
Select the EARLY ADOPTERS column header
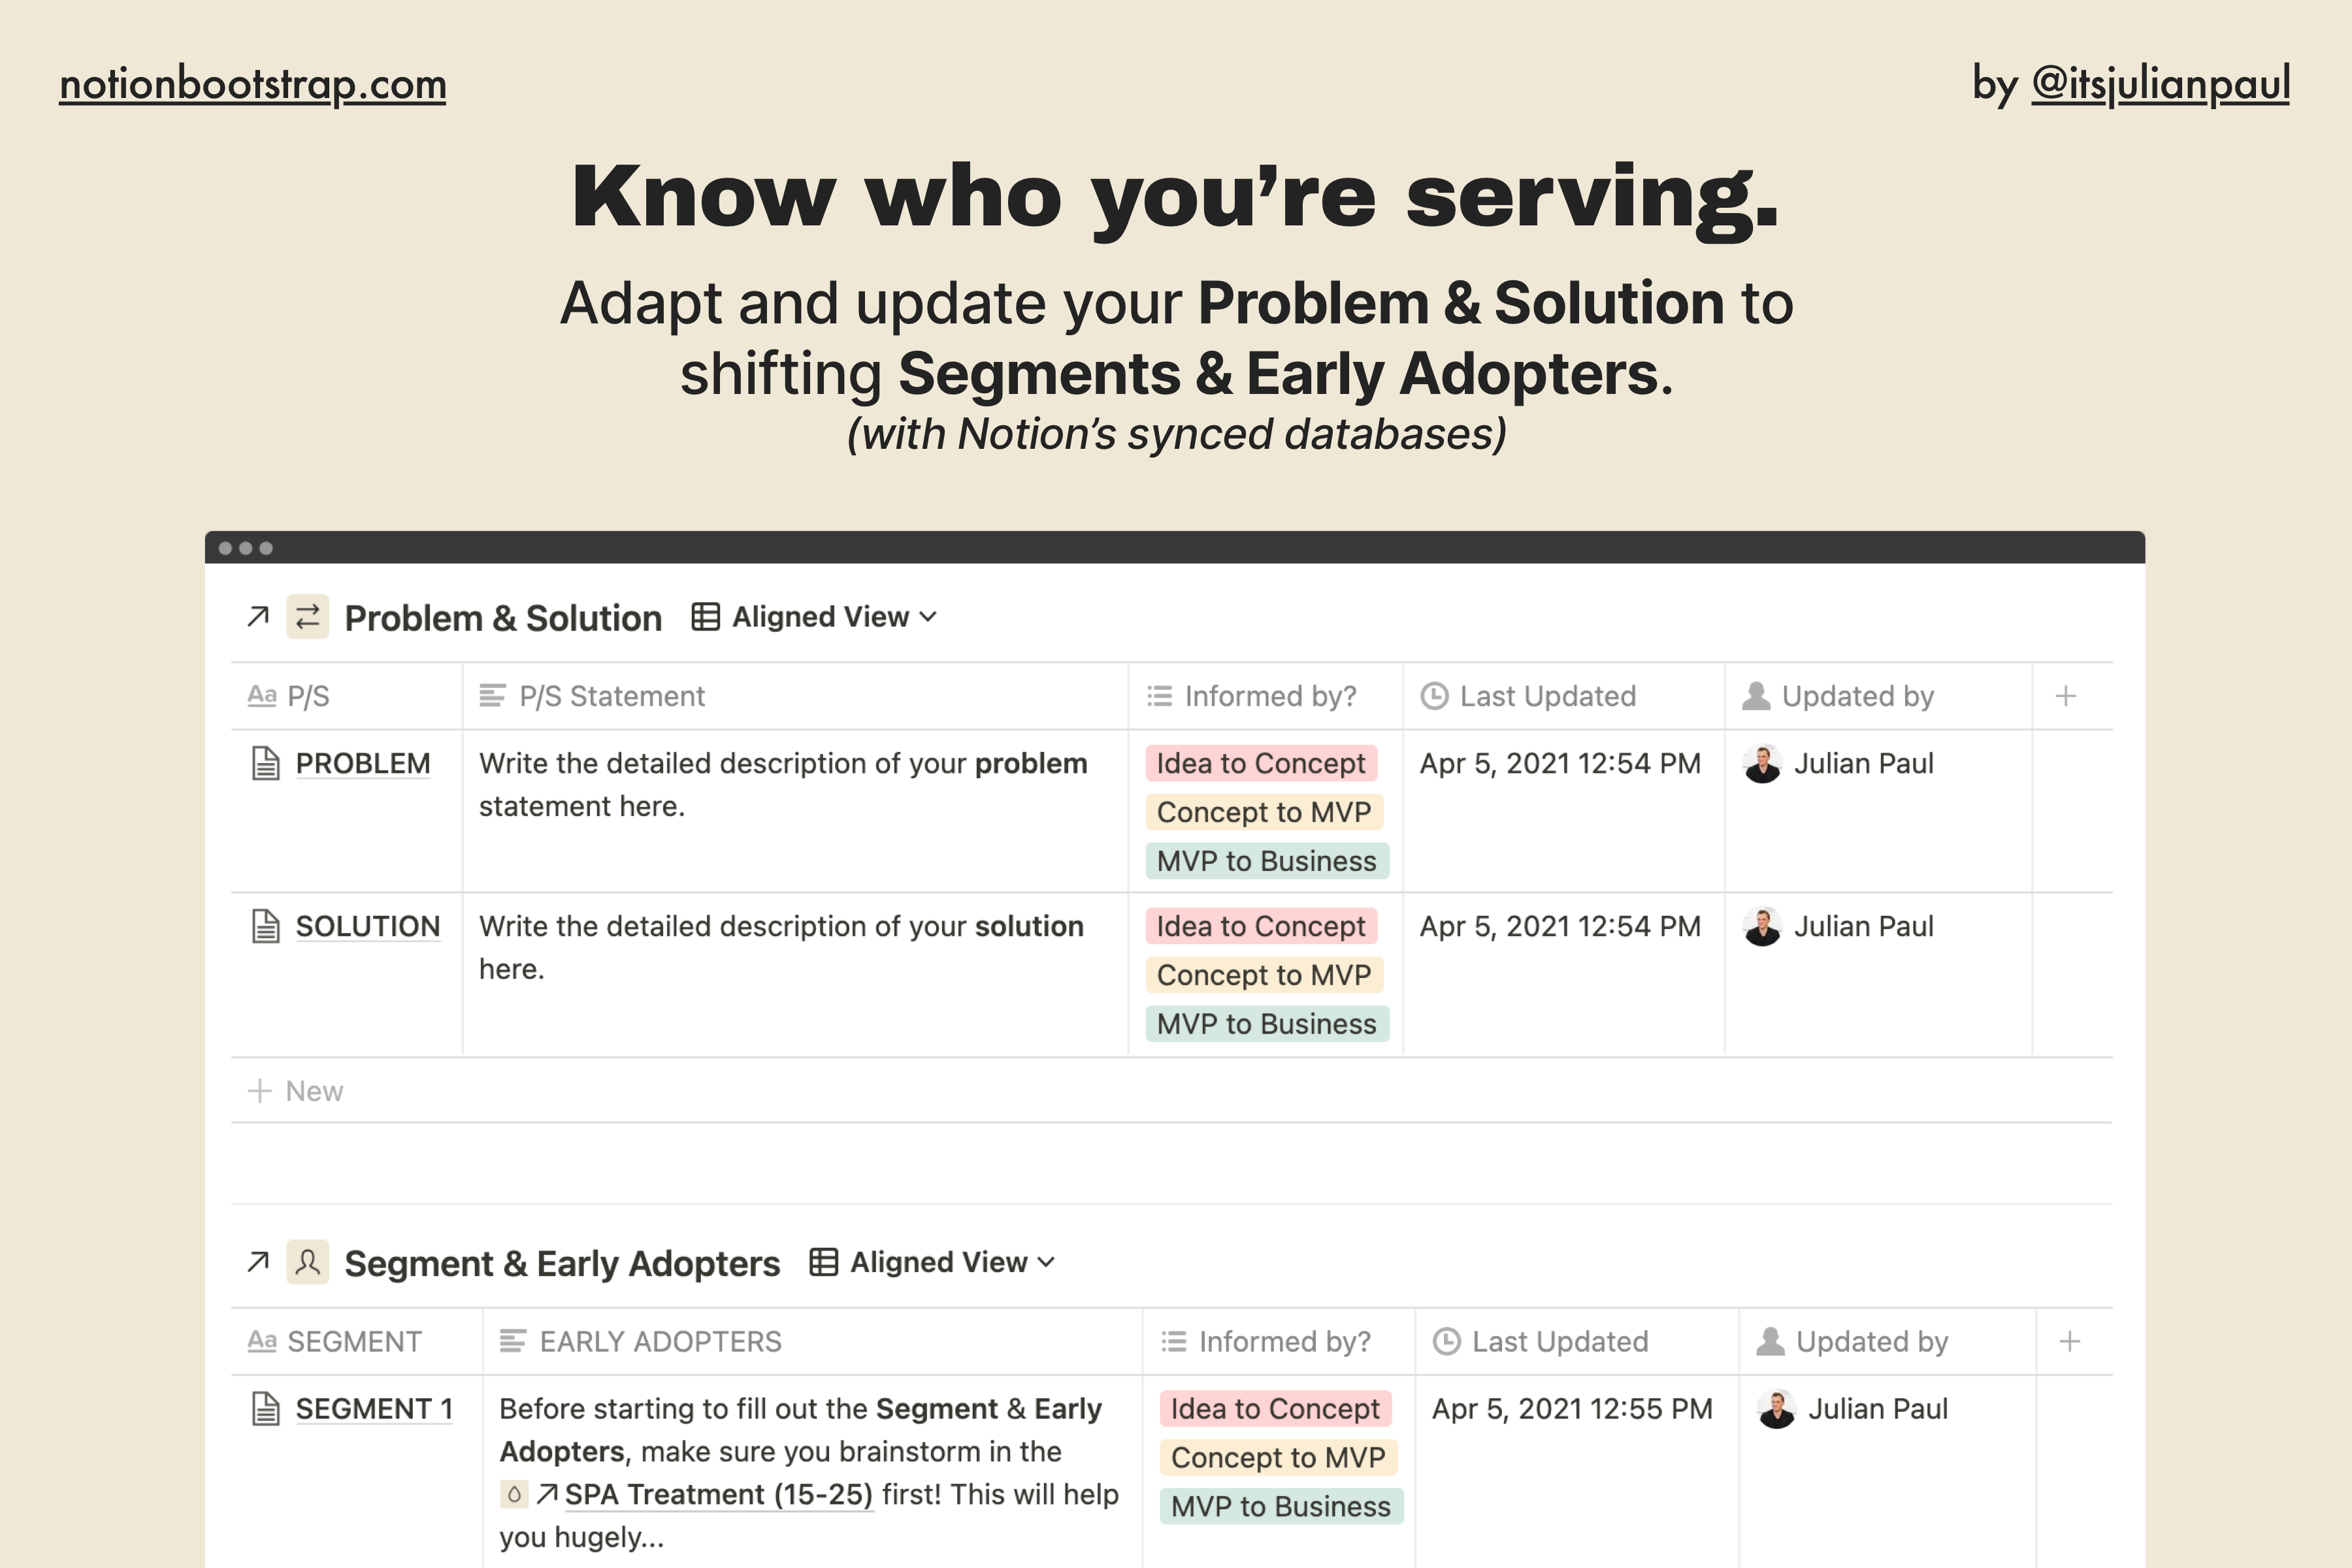pyautogui.click(x=812, y=1341)
